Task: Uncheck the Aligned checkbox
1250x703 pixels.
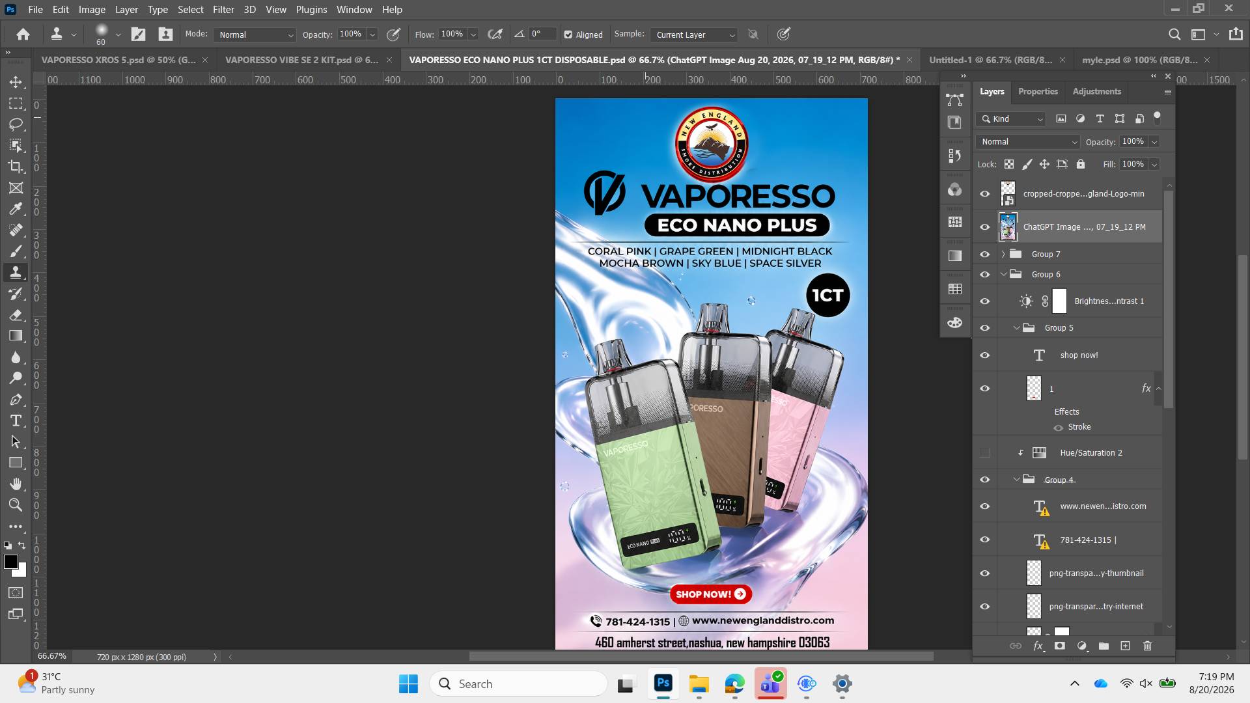Action: [568, 34]
